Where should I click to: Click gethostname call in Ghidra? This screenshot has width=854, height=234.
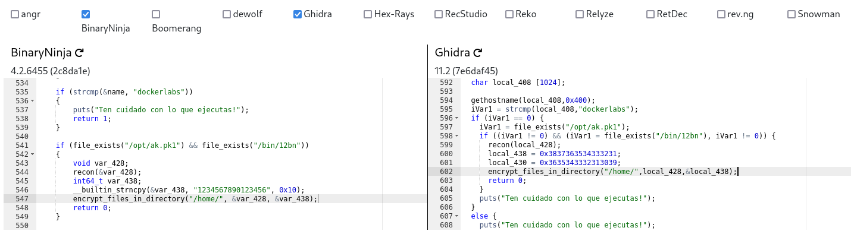[533, 100]
